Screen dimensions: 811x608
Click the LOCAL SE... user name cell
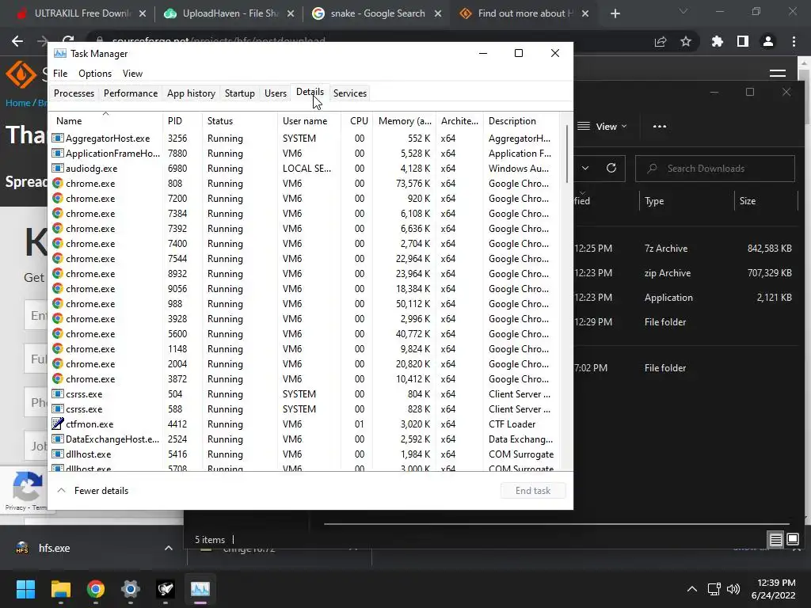(307, 168)
